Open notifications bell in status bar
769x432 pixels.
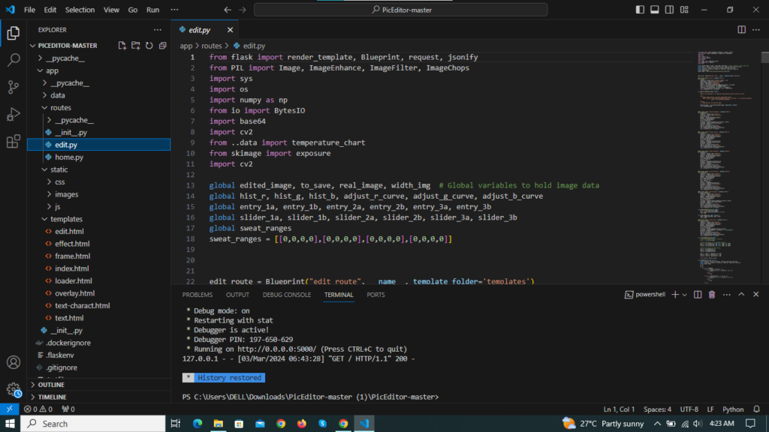(757, 409)
